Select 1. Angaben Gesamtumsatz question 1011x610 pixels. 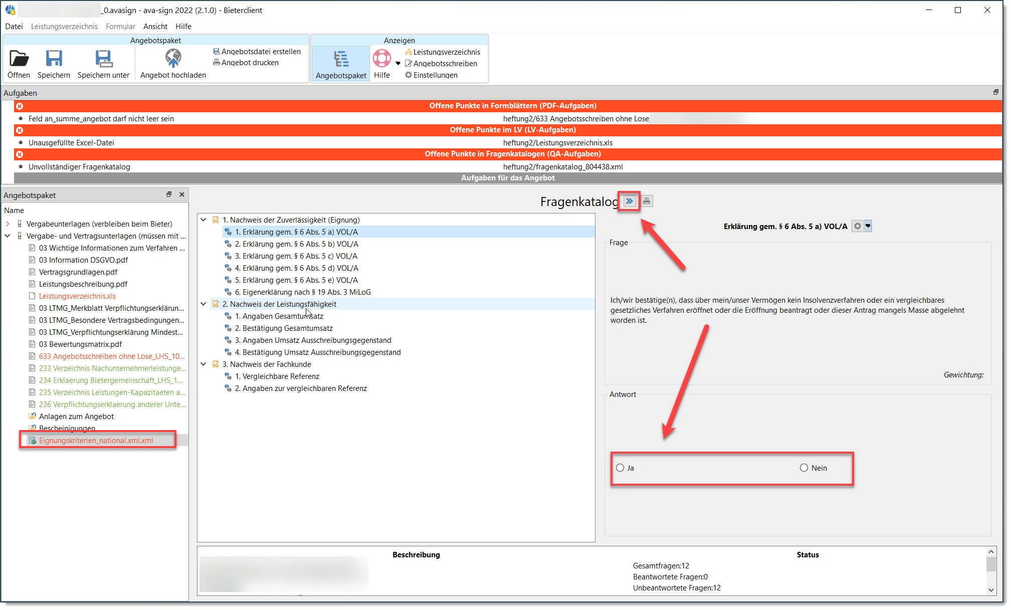coord(279,316)
